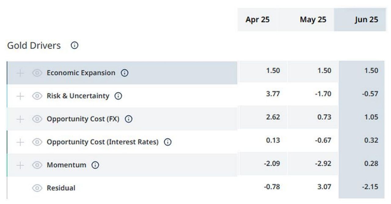The height and width of the screenshot is (204, 391).
Task: Select the May 25 column header
Action: tap(313, 20)
